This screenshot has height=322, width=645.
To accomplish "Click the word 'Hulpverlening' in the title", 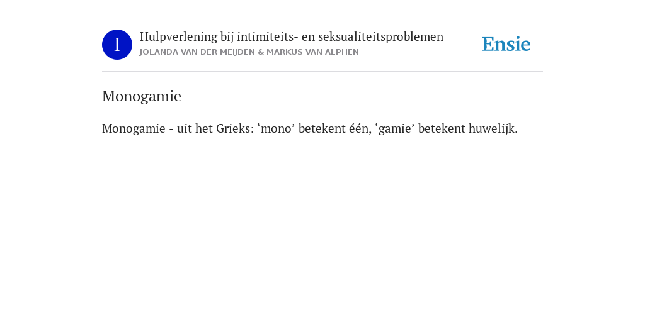I will pos(178,37).
